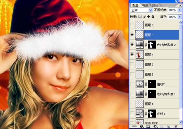183x129 pixels.
Task: Create new fill or adjustment layer
Action: (x=155, y=126)
